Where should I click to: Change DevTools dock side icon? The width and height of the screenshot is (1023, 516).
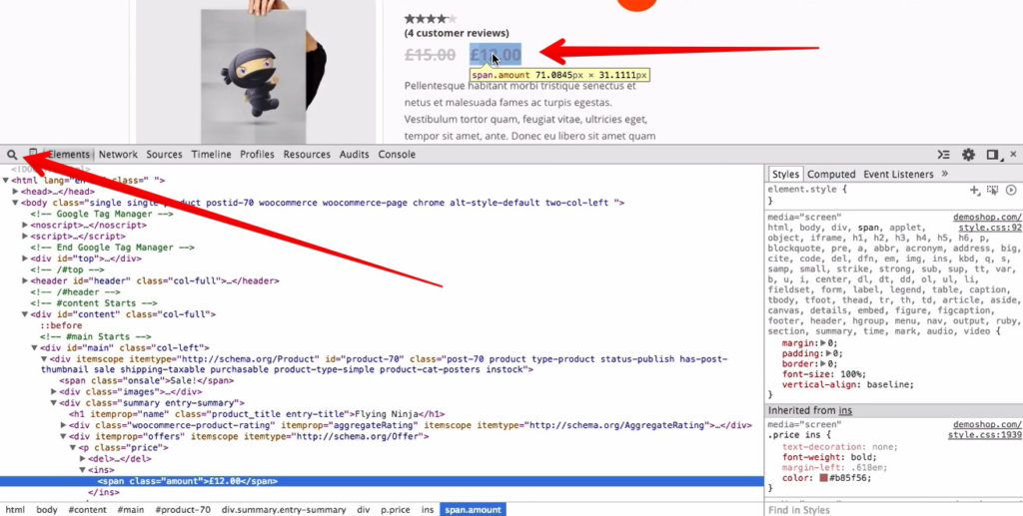pos(992,155)
